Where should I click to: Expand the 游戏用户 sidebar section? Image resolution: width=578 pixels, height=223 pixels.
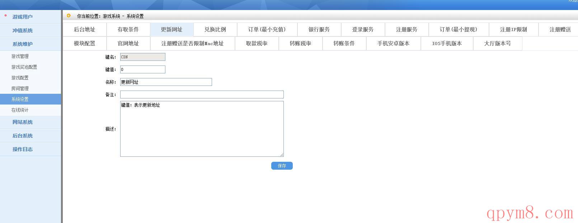(x=30, y=17)
